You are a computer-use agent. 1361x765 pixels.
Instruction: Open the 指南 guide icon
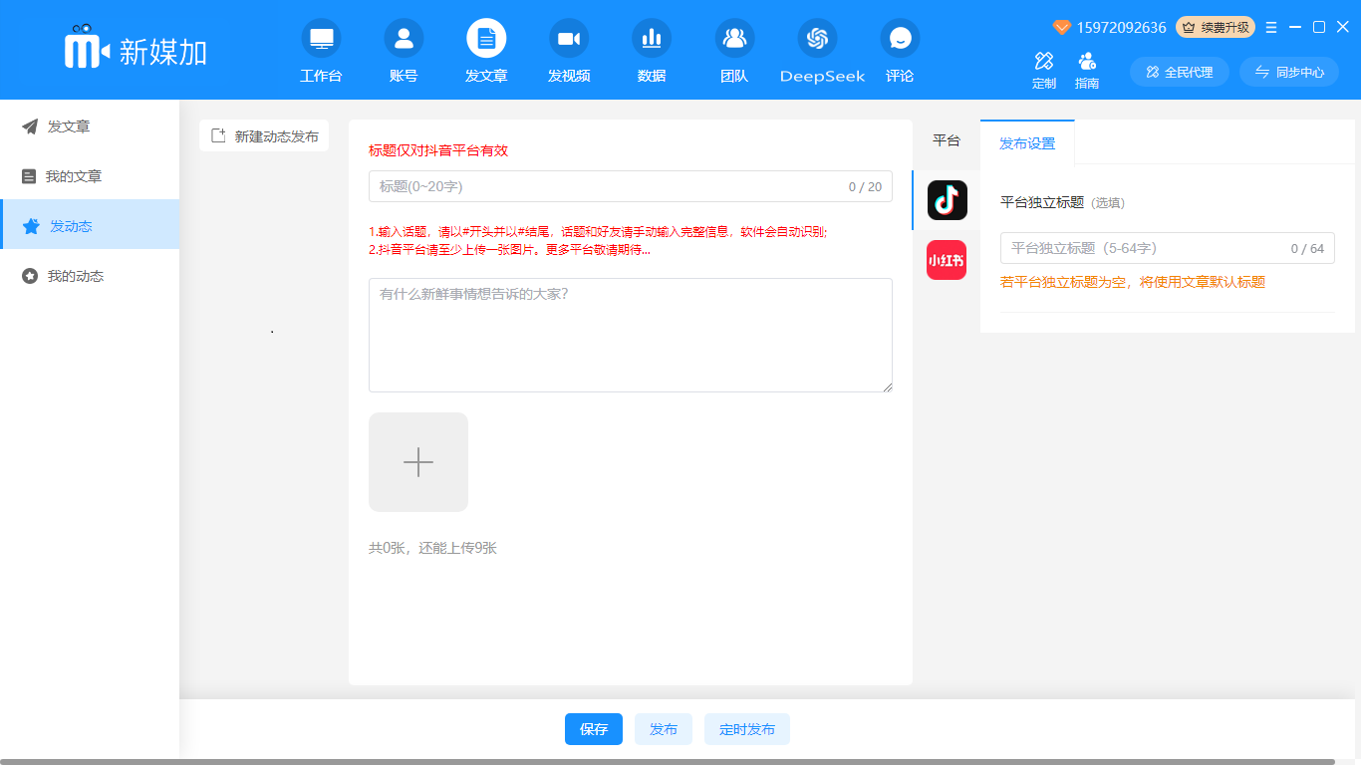pos(1087,62)
